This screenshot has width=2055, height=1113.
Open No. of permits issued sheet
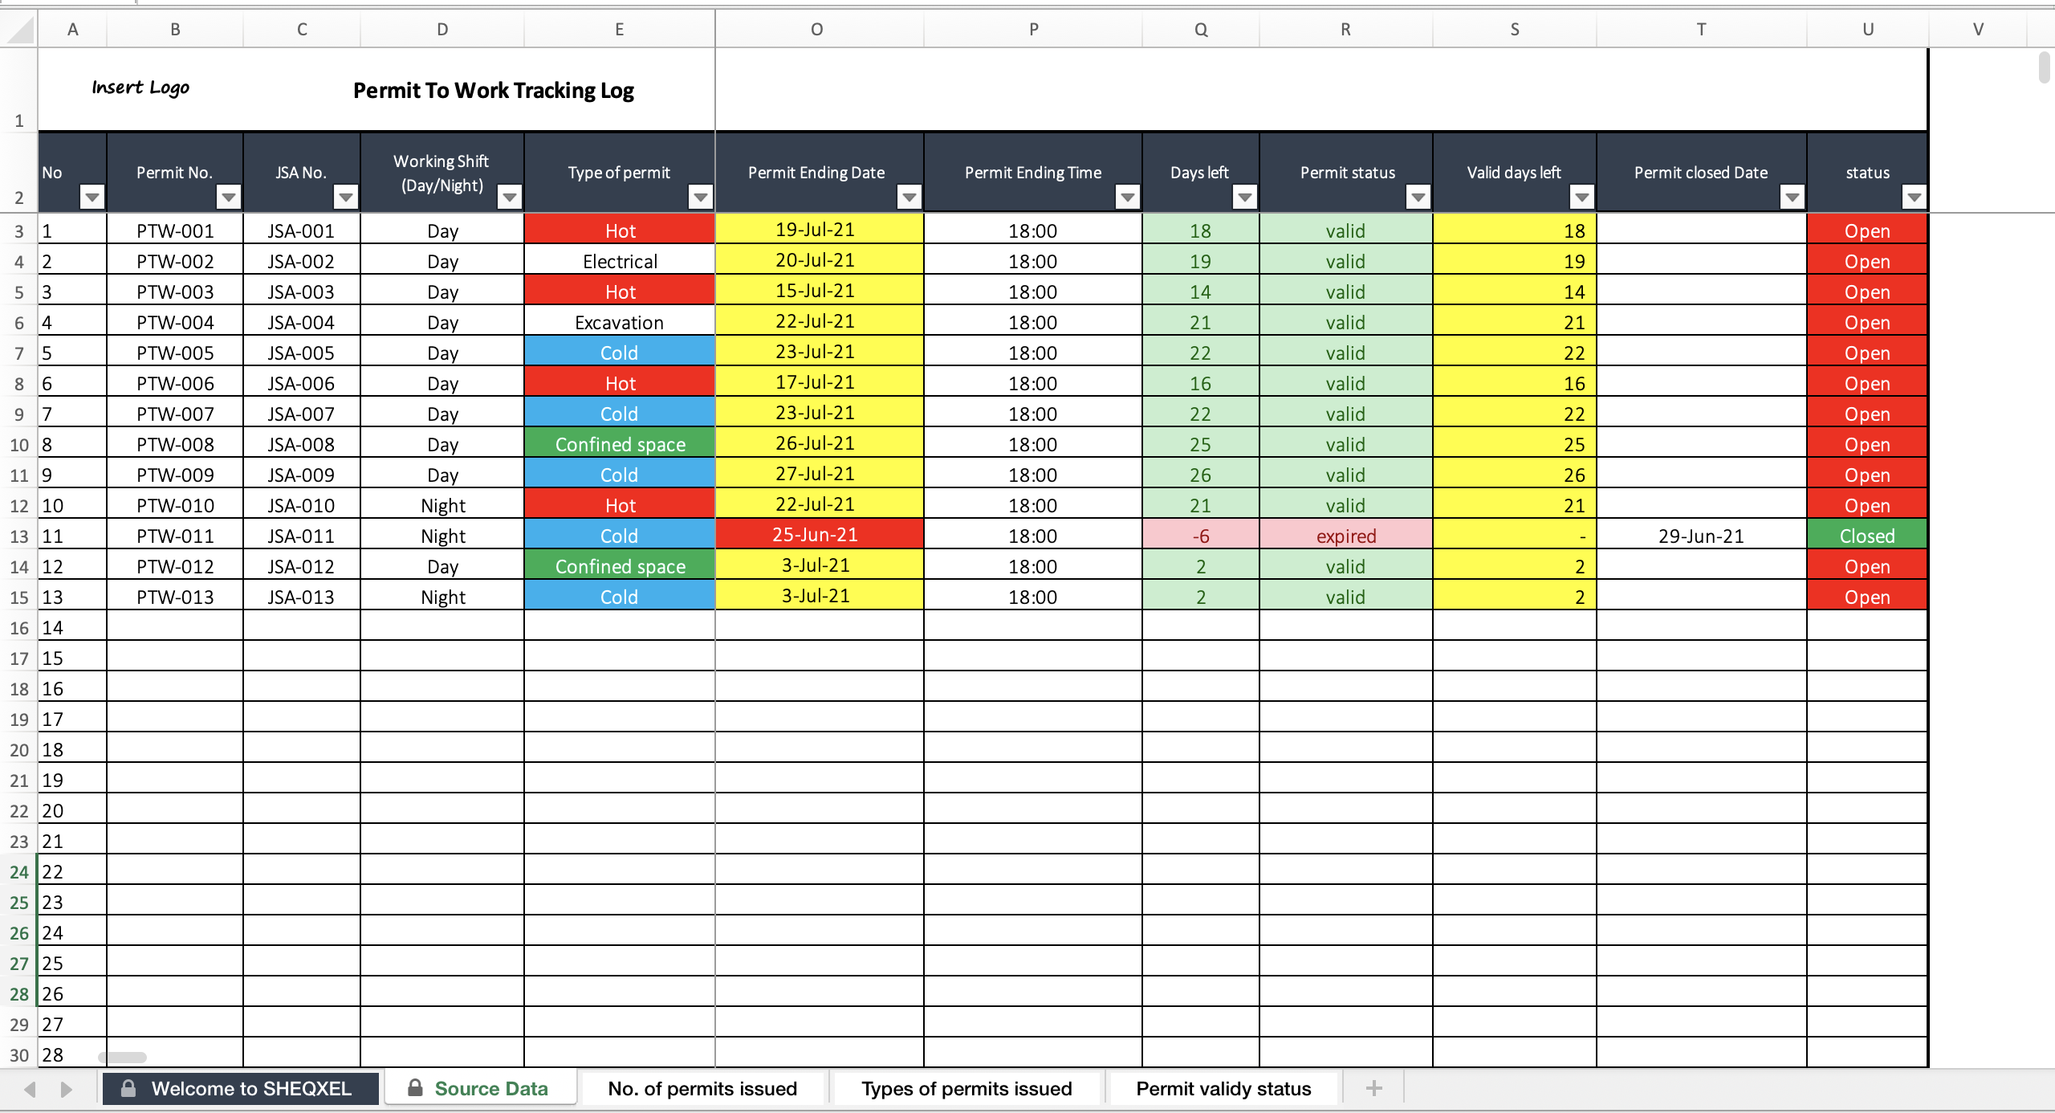pyautogui.click(x=702, y=1088)
